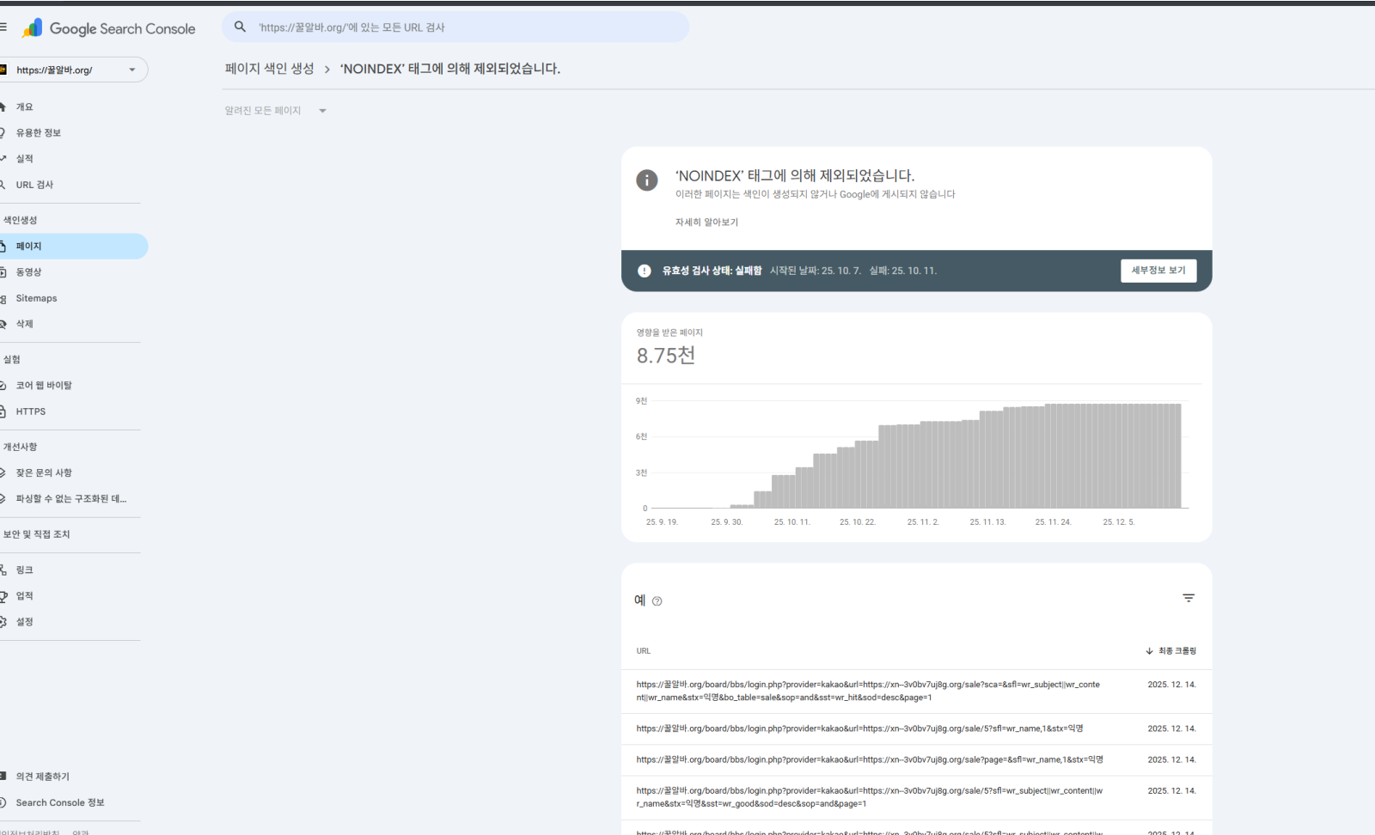The width and height of the screenshot is (1375, 835).
Task: Sort by 최종 크롤링 arrow icon
Action: tap(1149, 651)
